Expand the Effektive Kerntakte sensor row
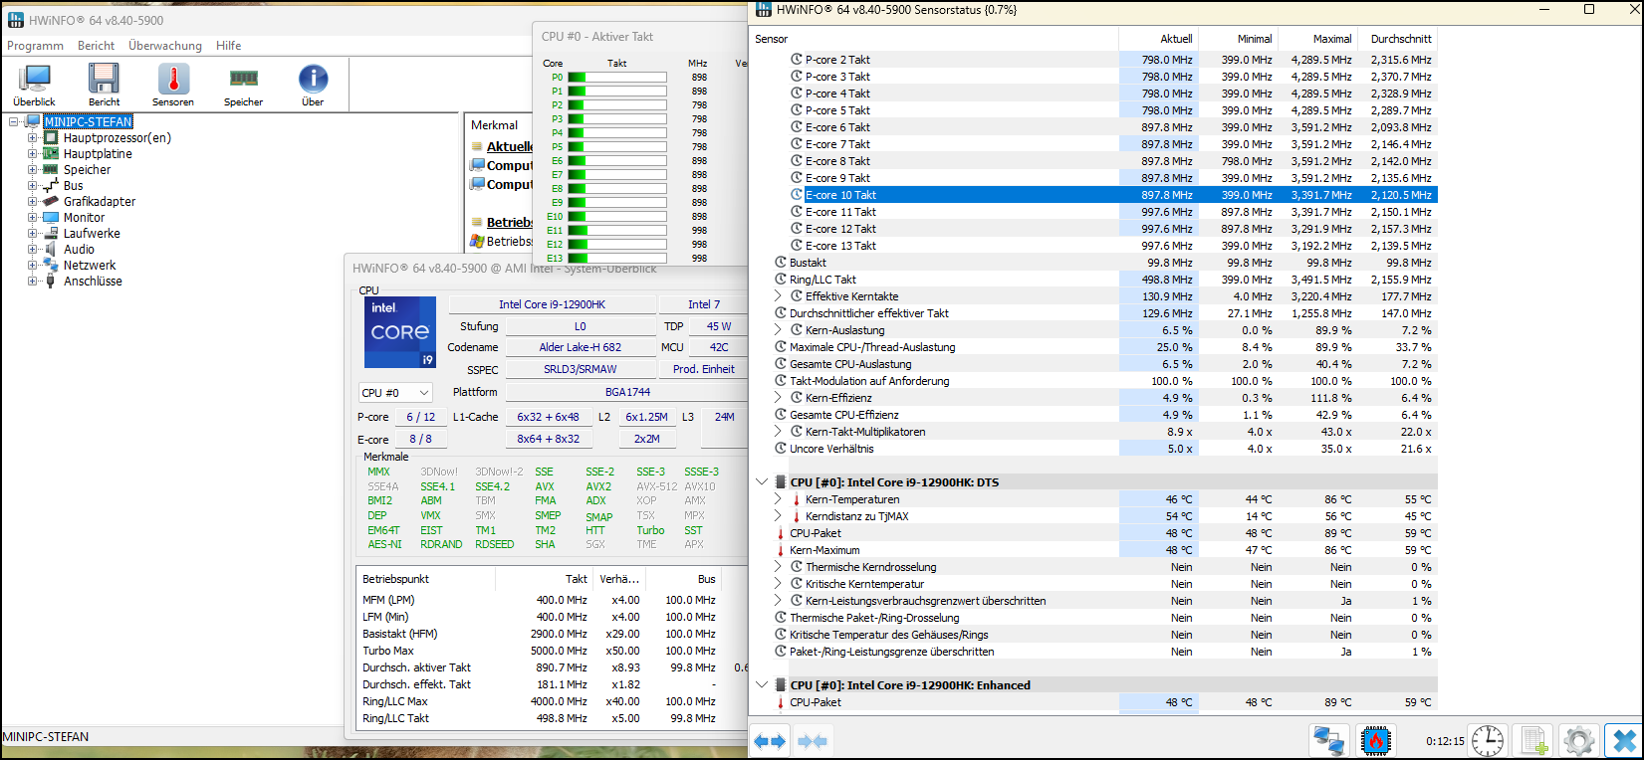Screen dimensions: 1644x760 [778, 296]
